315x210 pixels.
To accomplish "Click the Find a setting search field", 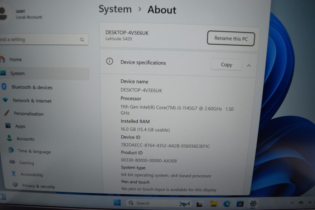I will pyautogui.click(x=43, y=40).
